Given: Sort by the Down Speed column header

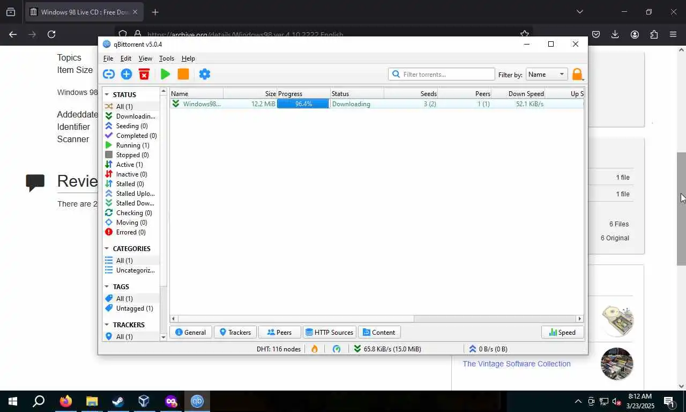Looking at the screenshot, I should point(518,93).
